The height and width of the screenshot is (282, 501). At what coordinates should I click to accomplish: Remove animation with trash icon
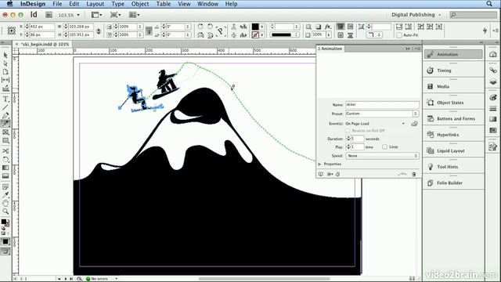[x=414, y=174]
